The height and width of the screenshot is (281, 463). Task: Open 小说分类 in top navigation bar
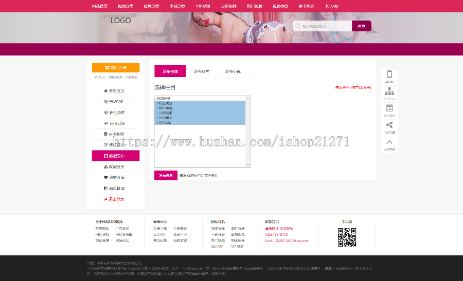click(x=177, y=6)
